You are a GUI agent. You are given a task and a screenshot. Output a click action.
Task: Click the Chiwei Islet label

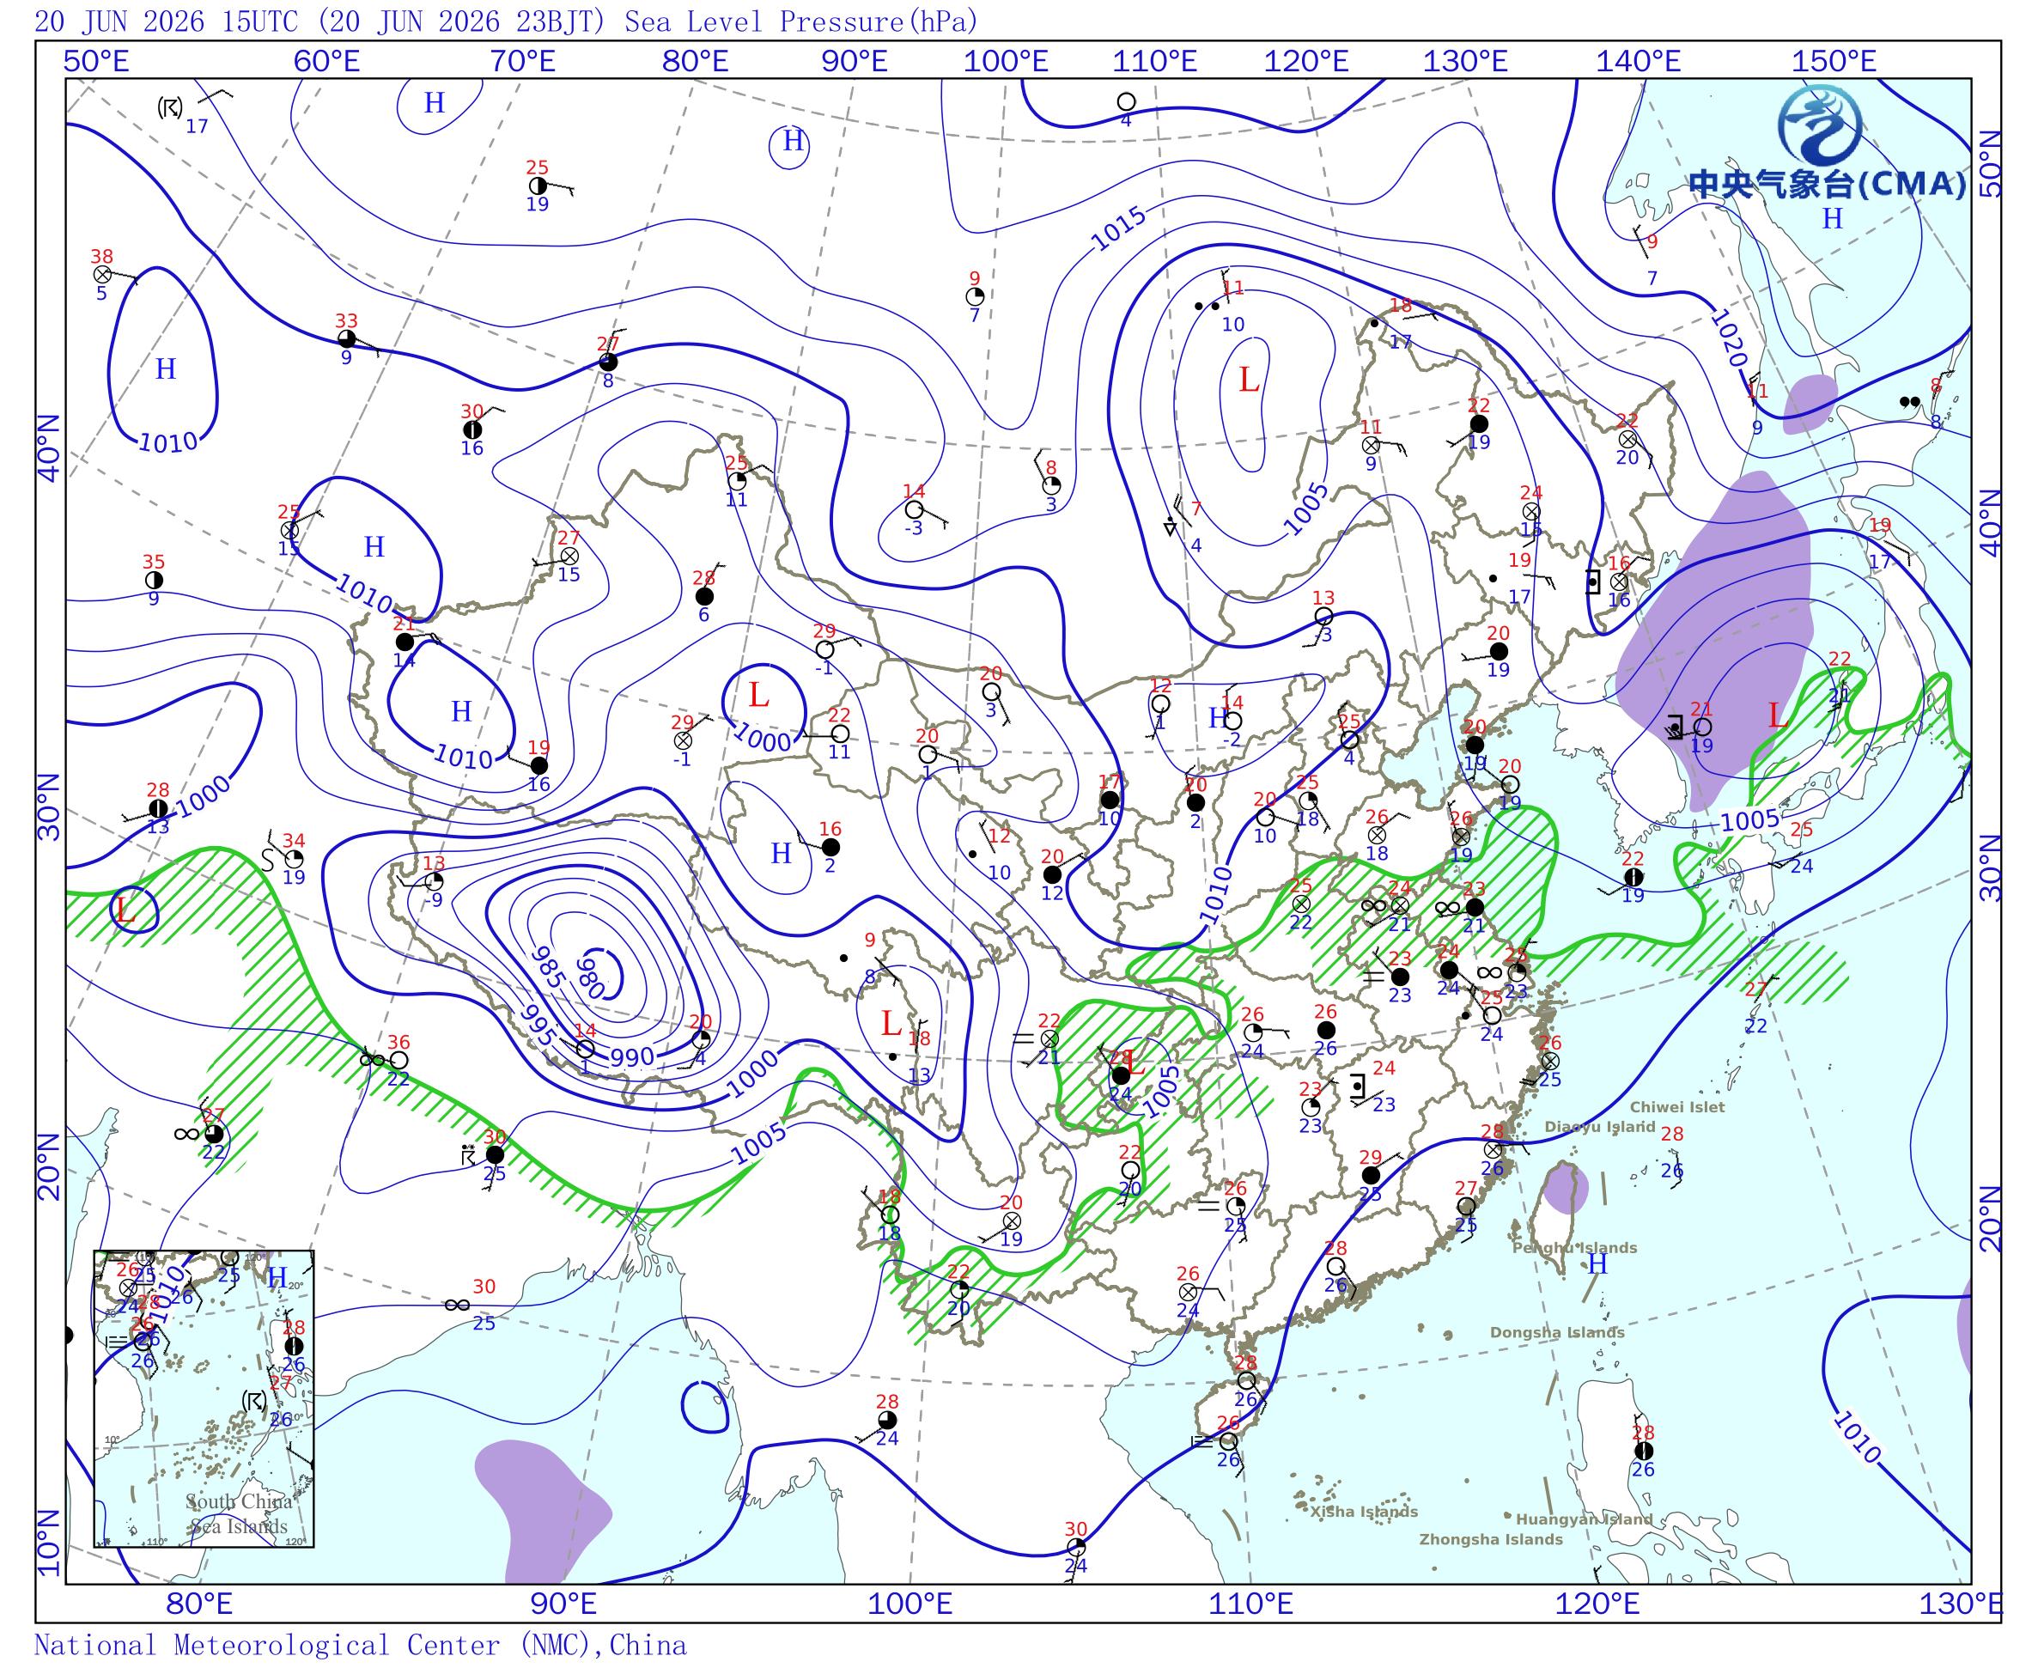[1677, 1107]
